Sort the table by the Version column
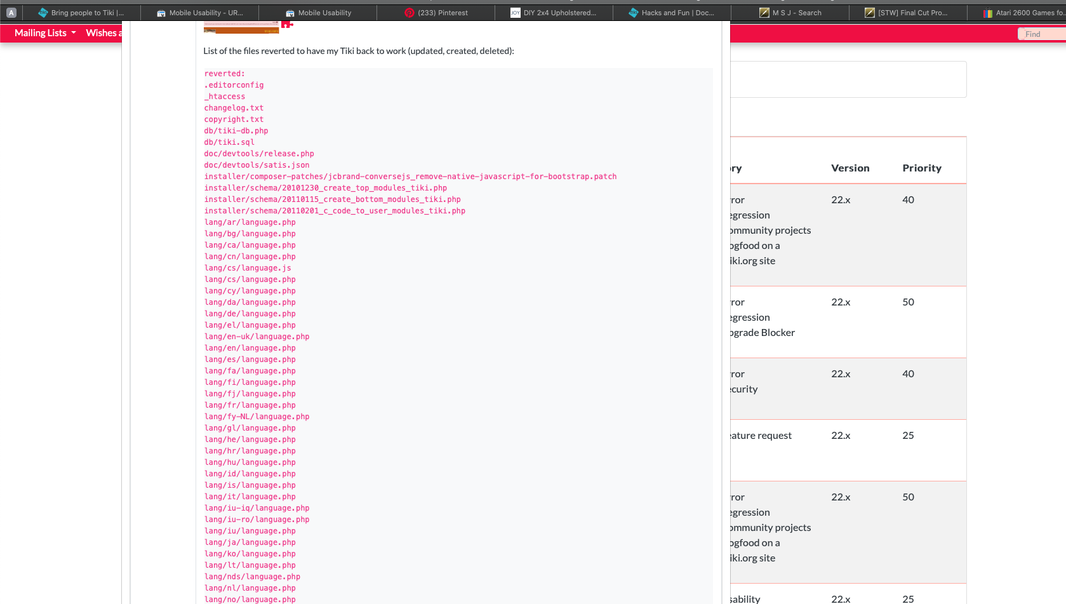The image size is (1066, 604). 850,168
